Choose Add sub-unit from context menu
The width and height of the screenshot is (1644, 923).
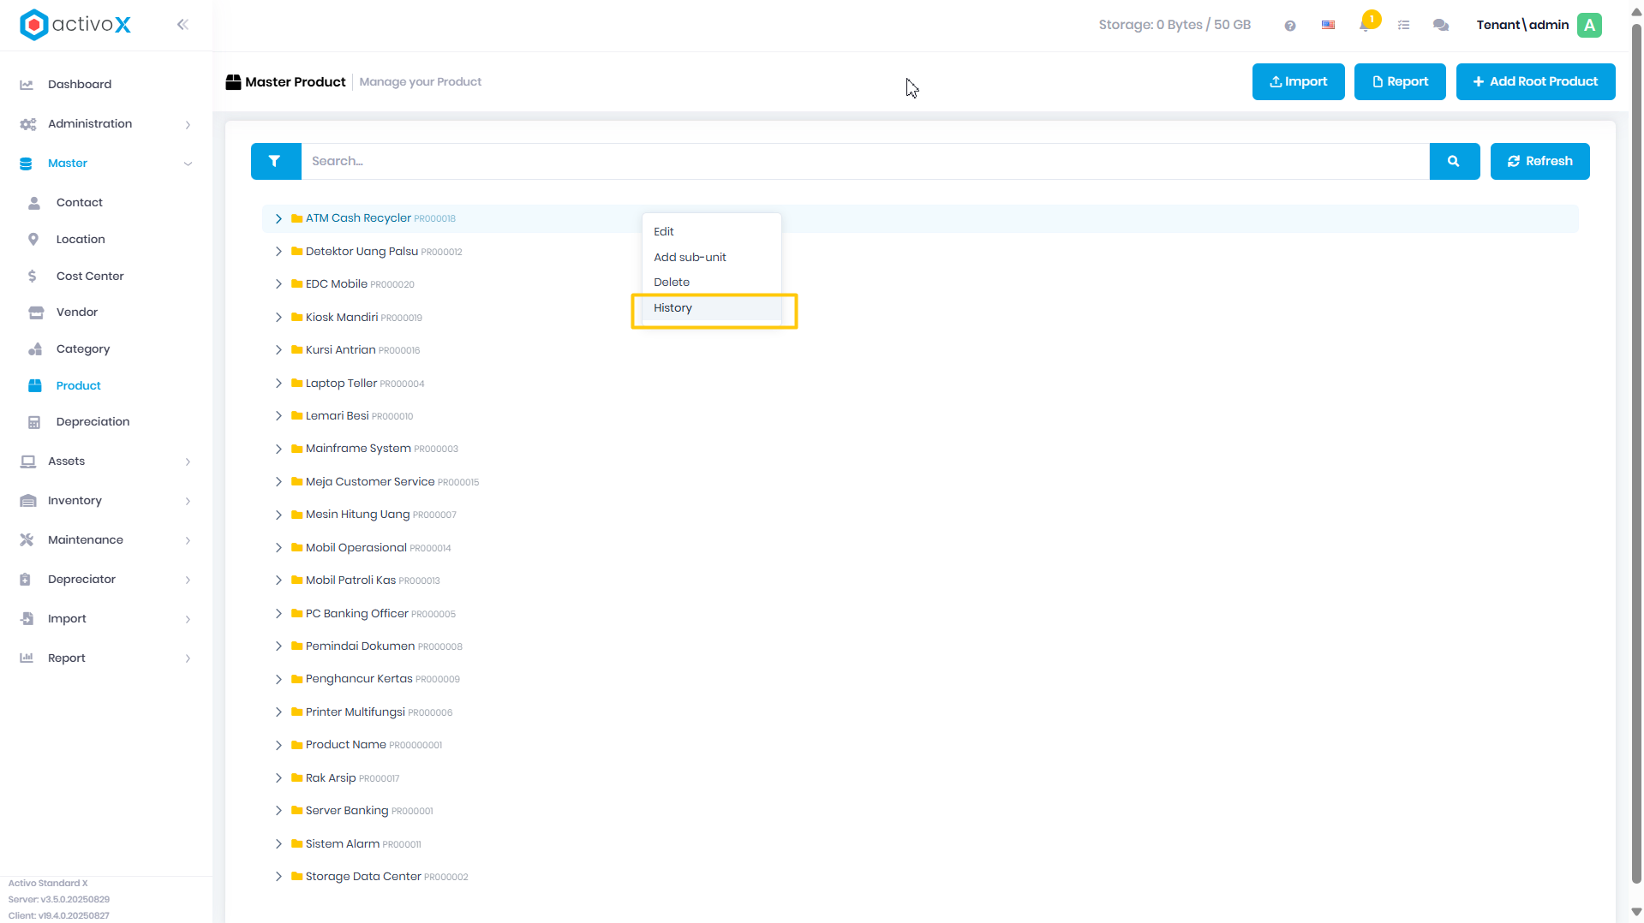pyautogui.click(x=712, y=257)
